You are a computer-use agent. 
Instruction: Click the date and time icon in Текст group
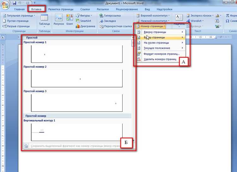click(217, 21)
